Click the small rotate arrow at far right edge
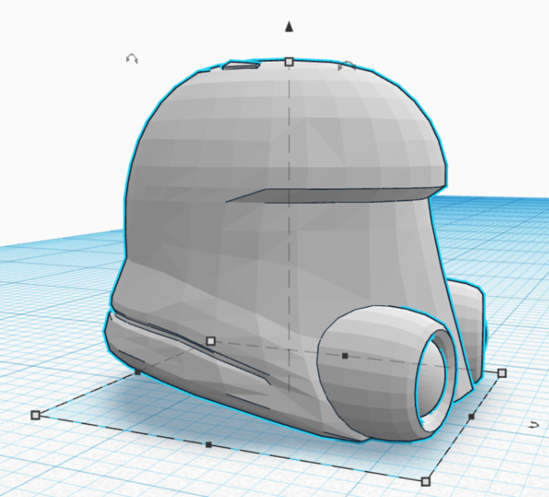 coord(534,425)
